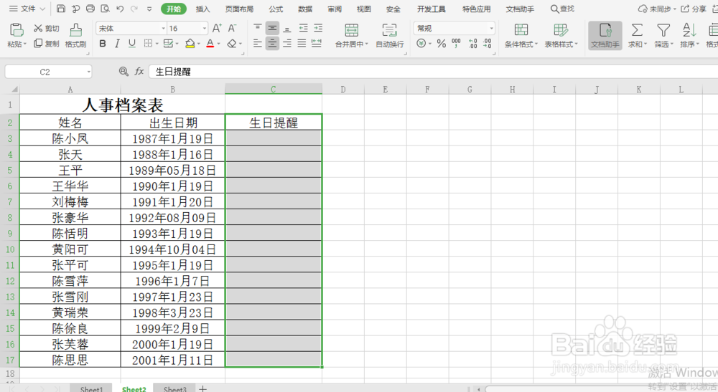Click the increase indent icon

(x=318, y=29)
